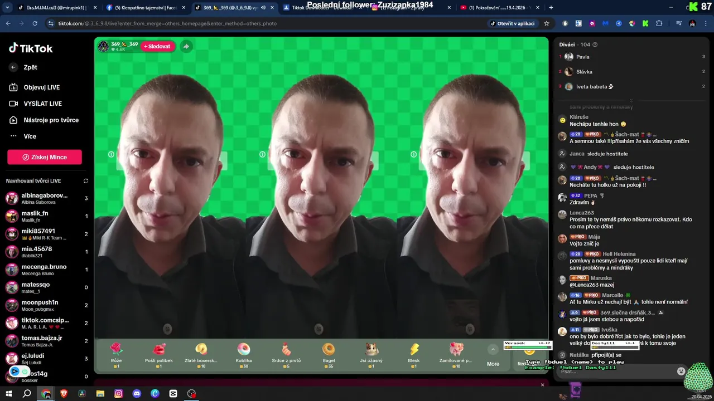
Task: Close the bottom banner with X
Action: tap(542, 385)
